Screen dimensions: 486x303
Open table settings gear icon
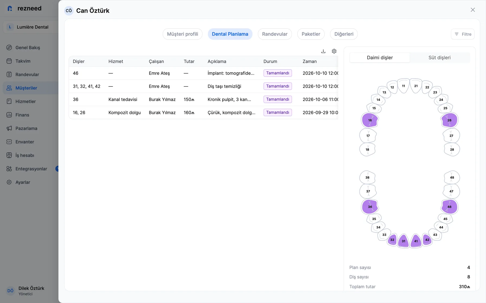[x=334, y=51]
